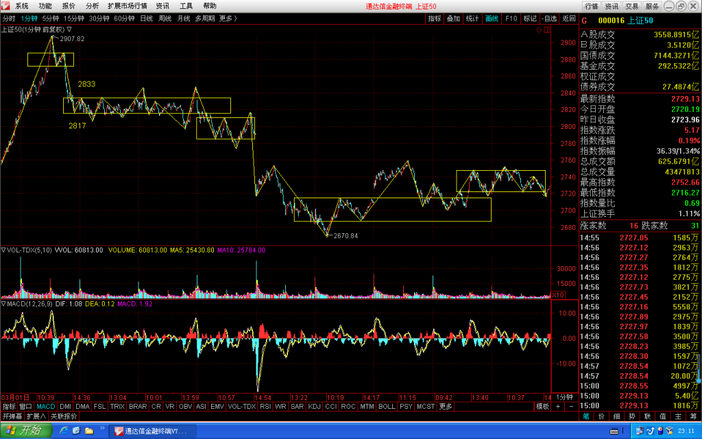Expand the VOL-TDX indicator triangle
The height and width of the screenshot is (439, 702).
(x=3, y=250)
